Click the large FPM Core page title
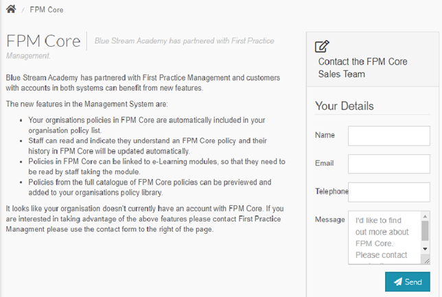The width and height of the screenshot is (442, 297). [x=43, y=40]
